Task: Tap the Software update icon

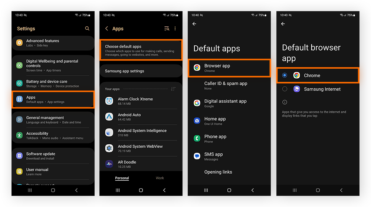Action: point(19,156)
